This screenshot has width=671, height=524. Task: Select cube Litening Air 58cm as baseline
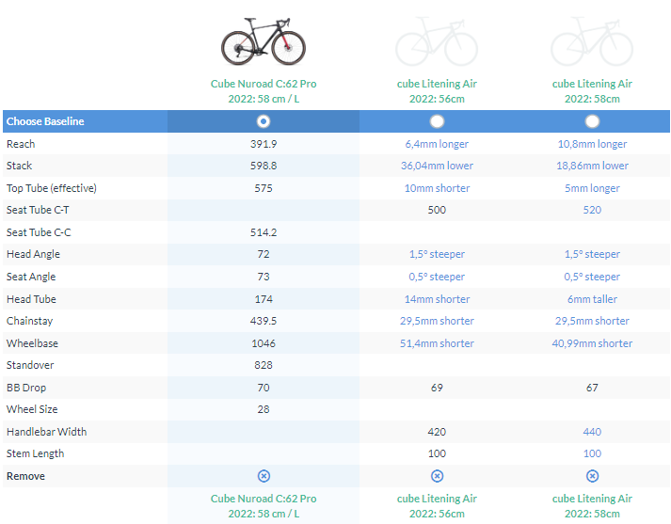click(x=592, y=121)
